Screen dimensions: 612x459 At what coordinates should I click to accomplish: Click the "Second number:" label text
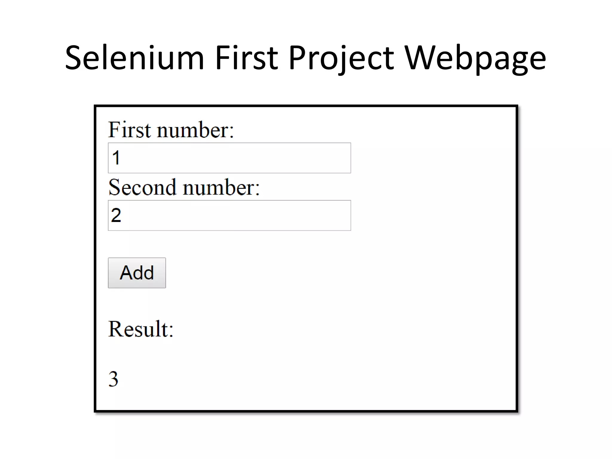coord(184,187)
